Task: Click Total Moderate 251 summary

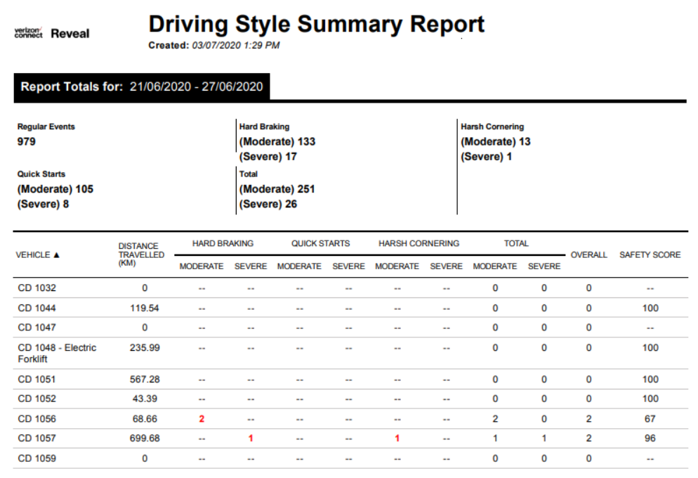Action: (x=277, y=189)
